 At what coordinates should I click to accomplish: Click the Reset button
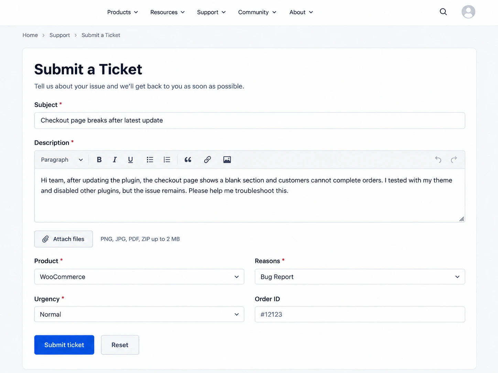[120, 345]
